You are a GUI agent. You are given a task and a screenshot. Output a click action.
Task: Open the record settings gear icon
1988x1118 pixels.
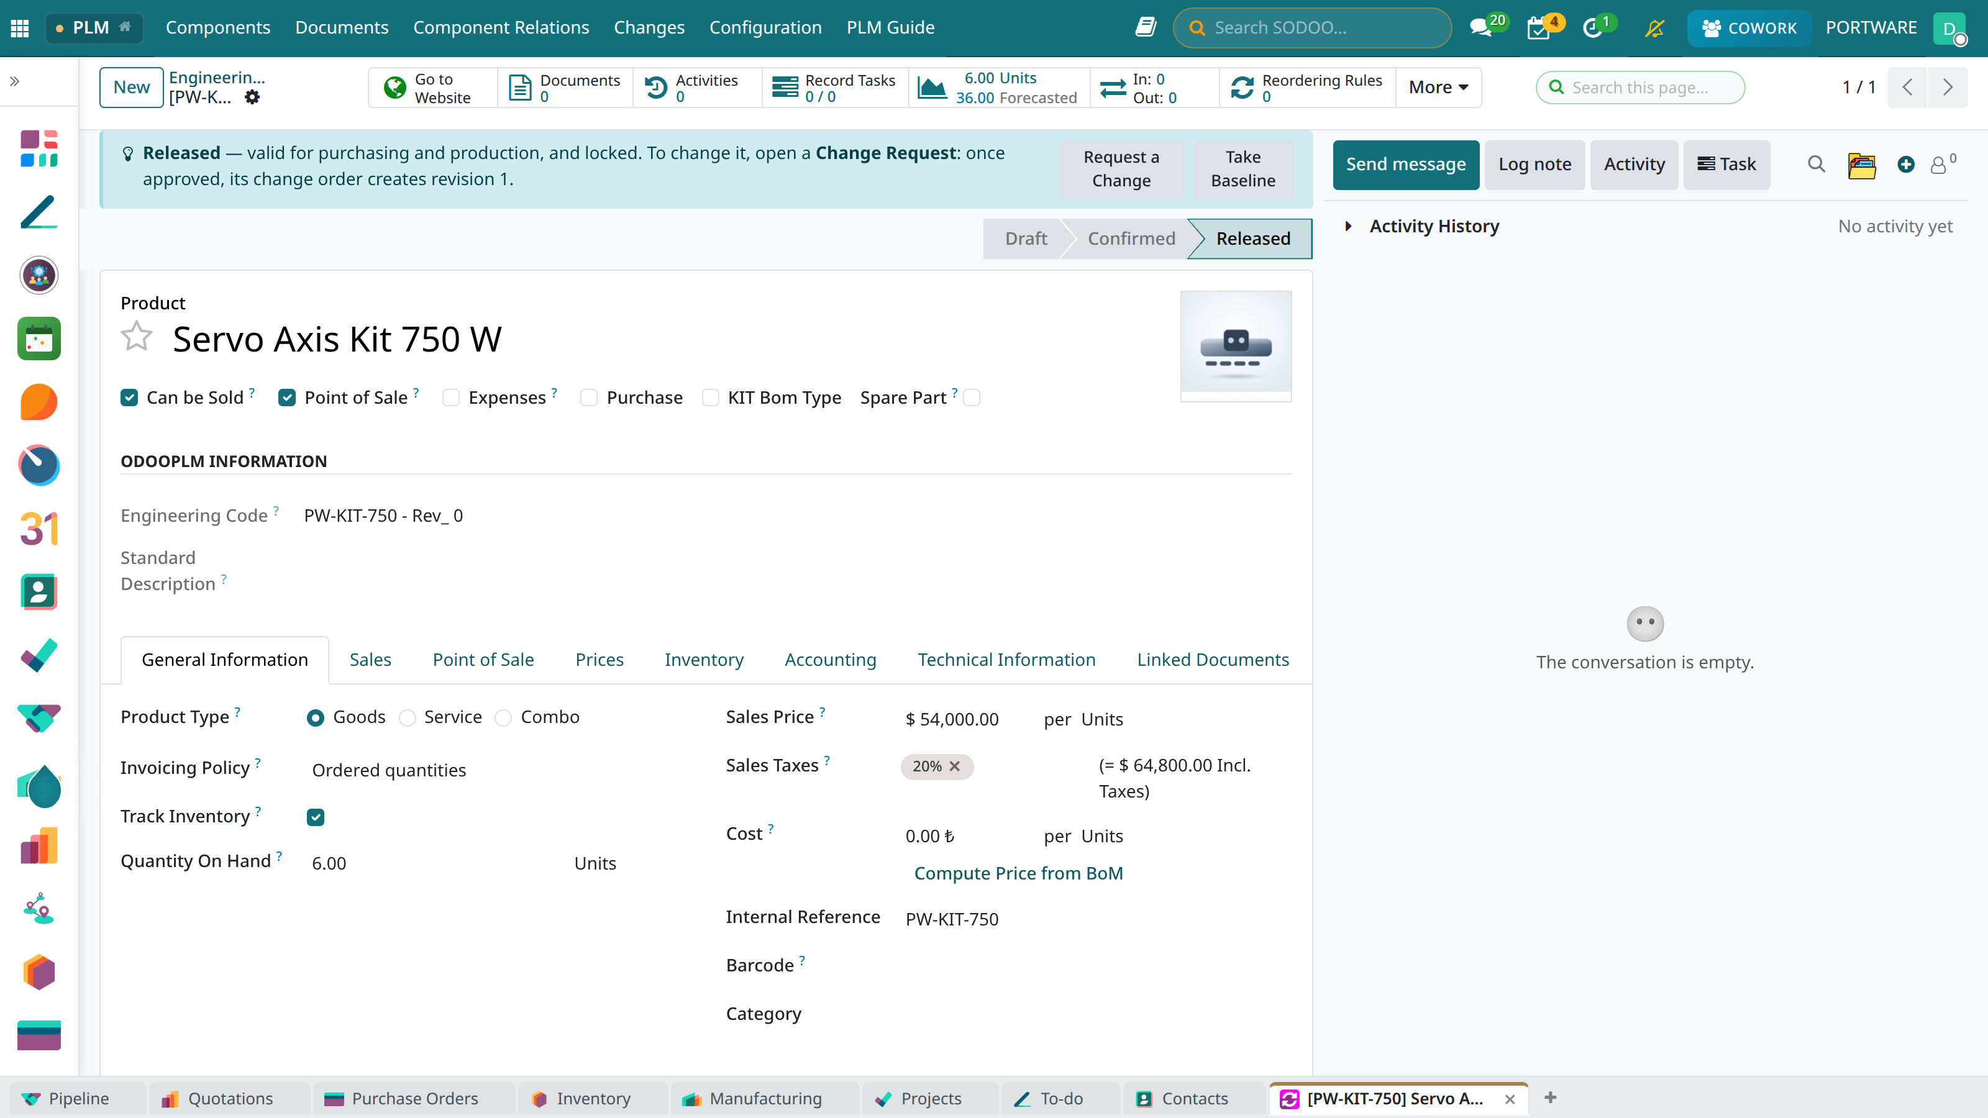point(252,98)
